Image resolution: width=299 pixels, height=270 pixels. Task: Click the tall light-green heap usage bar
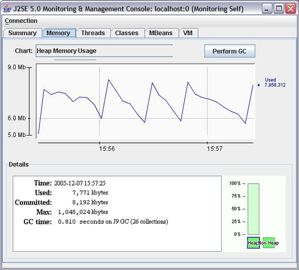pyautogui.click(x=253, y=209)
